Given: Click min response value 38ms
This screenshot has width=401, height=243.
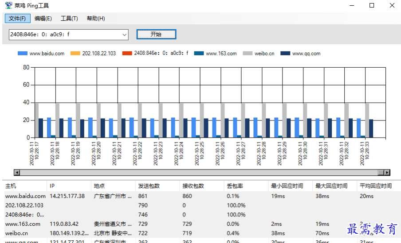Looking at the screenshot, I should pos(278,233).
